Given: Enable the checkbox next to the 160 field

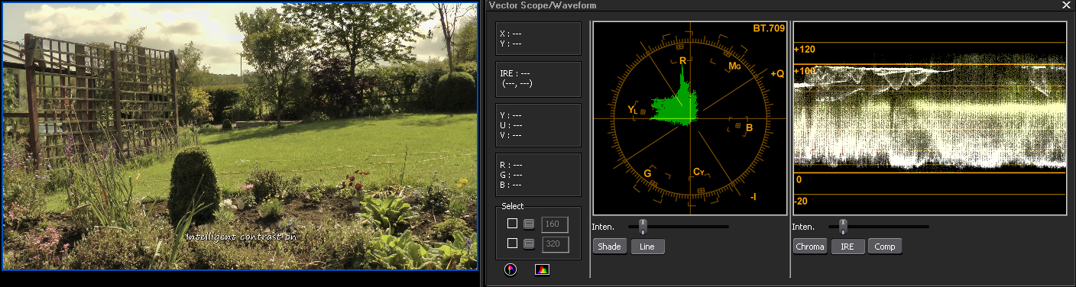Looking at the screenshot, I should (512, 224).
